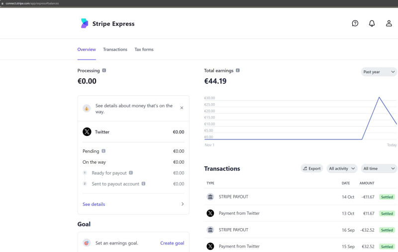Open the See details link
The height and width of the screenshot is (252, 398).
tap(94, 204)
